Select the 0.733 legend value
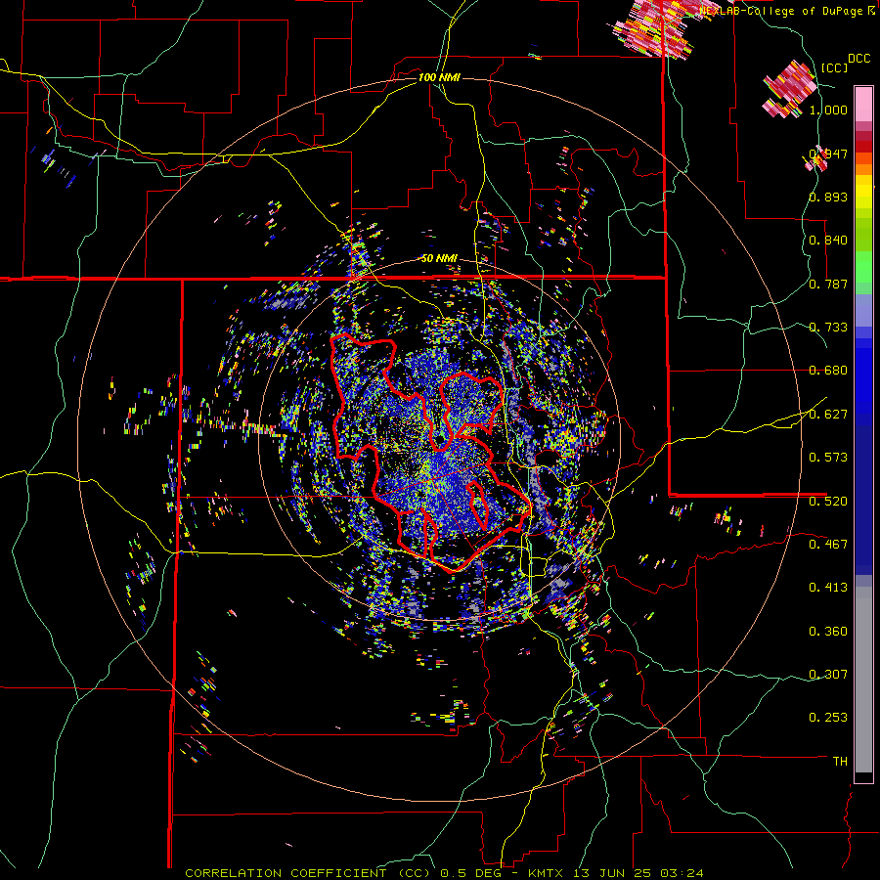Image resolution: width=880 pixels, height=880 pixels. [x=828, y=328]
